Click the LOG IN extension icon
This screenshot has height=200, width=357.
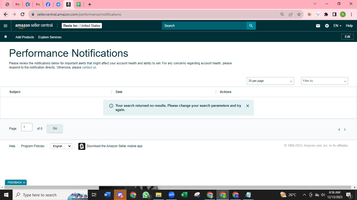pos(318,14)
